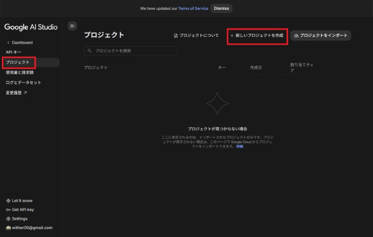Dismiss the Terms of Service banner
The width and height of the screenshot is (373, 237).
click(x=221, y=8)
